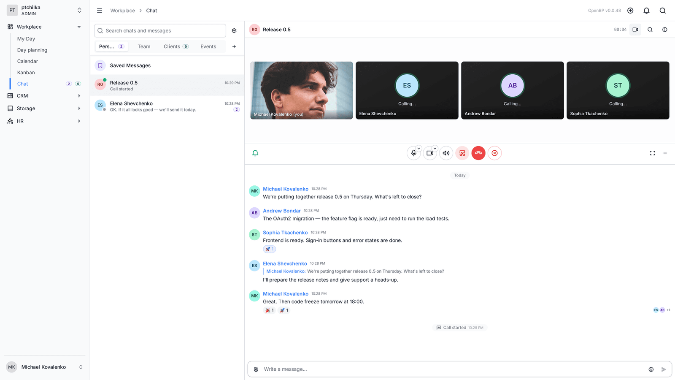675x380 pixels.
Task: Open the ptchilka workspace switcher
Action: (x=44, y=11)
